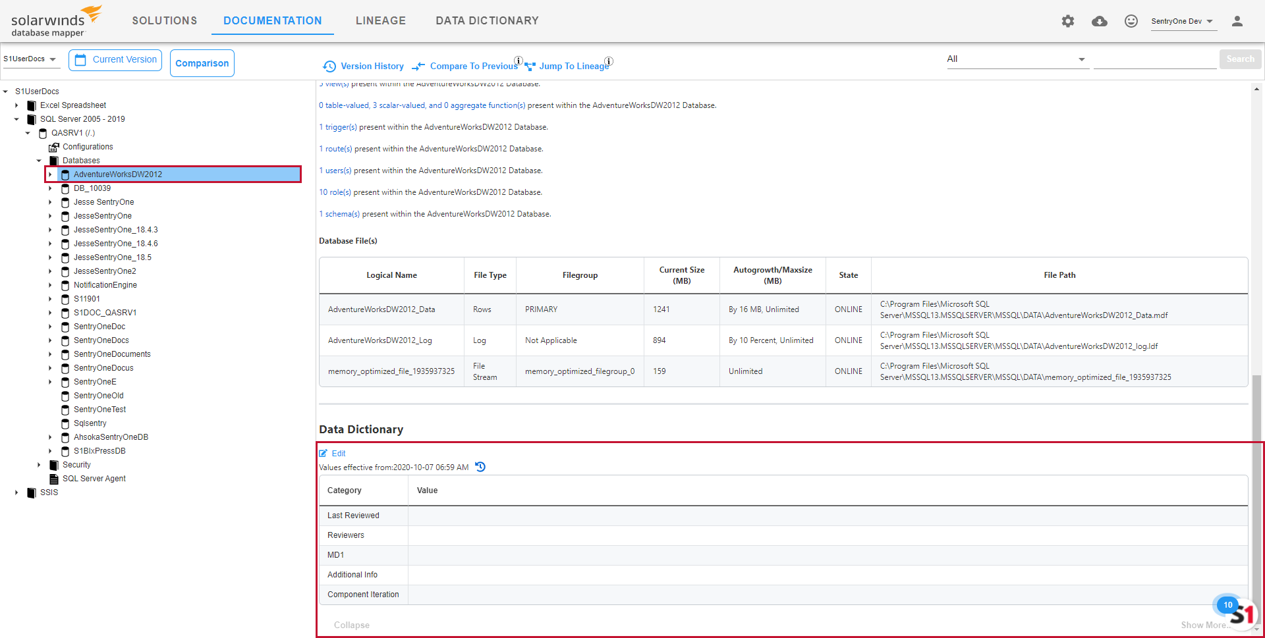
Task: Open the 1 schema(s) link
Action: [339, 214]
